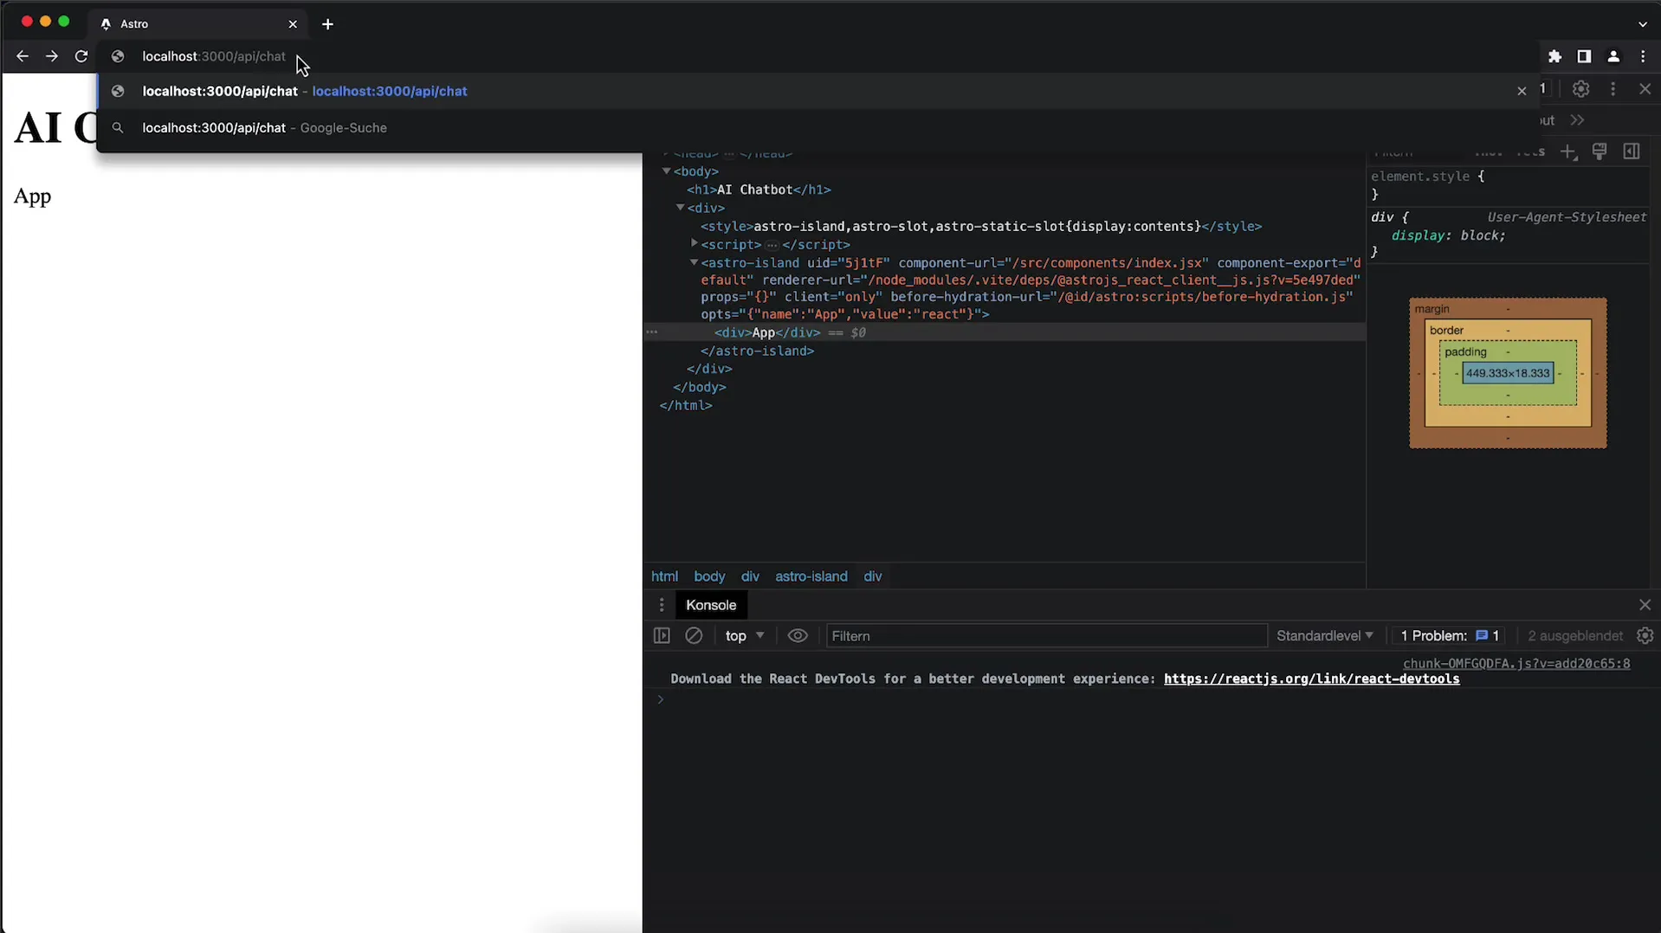Click the last div breadcrumb

coord(872,576)
